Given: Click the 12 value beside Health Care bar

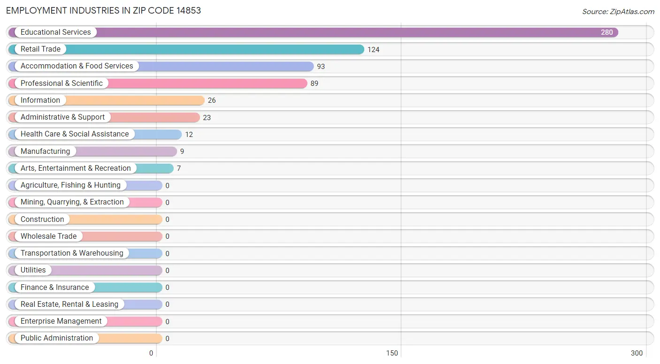Looking at the screenshot, I should tap(189, 135).
